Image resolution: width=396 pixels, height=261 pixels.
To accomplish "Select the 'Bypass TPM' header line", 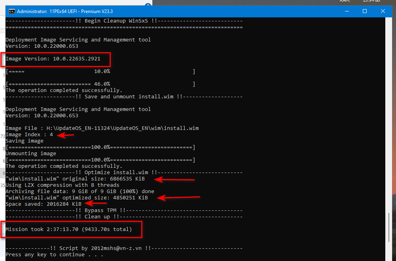I will click(124, 210).
